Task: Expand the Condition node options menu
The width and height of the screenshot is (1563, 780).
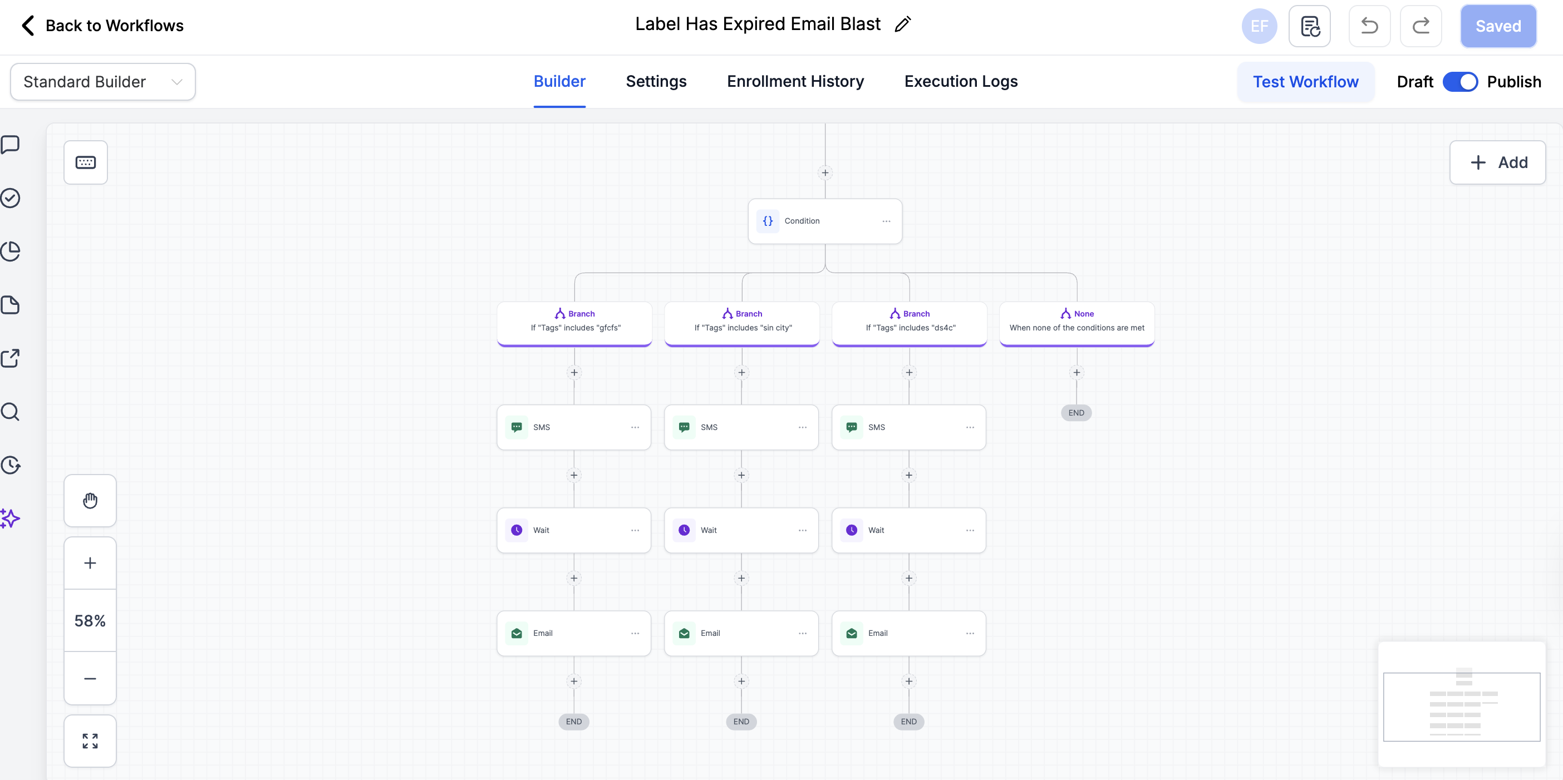Action: click(x=887, y=221)
